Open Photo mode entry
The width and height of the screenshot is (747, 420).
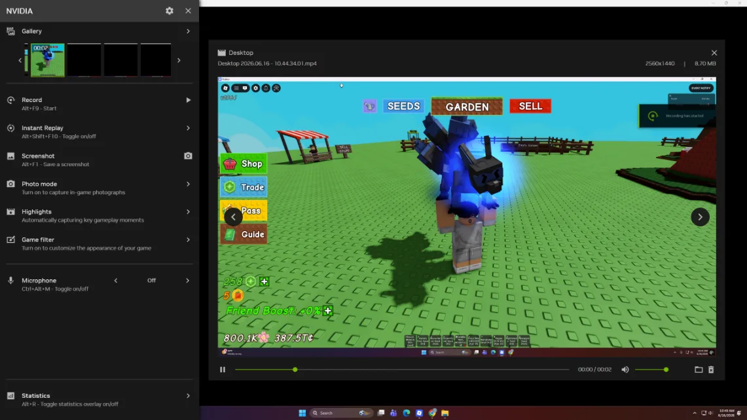pos(100,188)
